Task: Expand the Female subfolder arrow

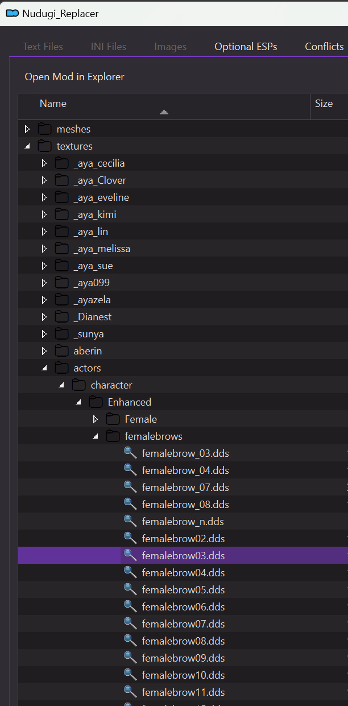Action: pyautogui.click(x=96, y=419)
